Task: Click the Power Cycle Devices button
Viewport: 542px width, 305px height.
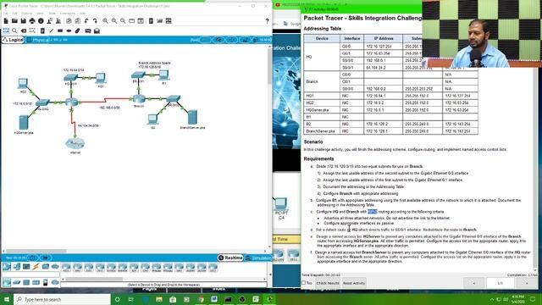Action: click(32, 258)
